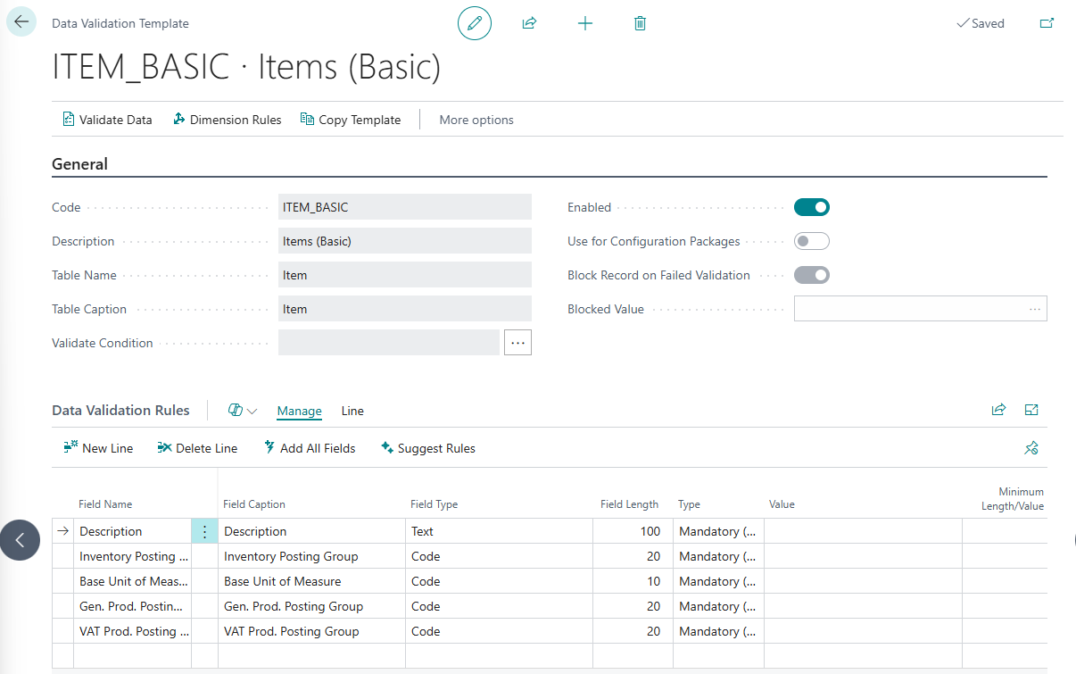Screen dimensions: 1076x674
Task: Switch to the Line tab
Action: 352,411
